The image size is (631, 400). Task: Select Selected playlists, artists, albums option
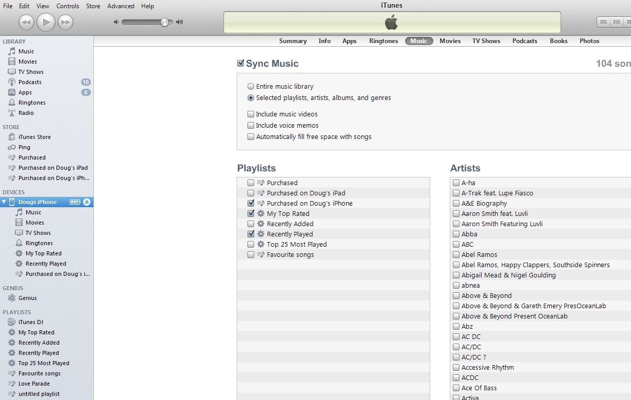251,98
